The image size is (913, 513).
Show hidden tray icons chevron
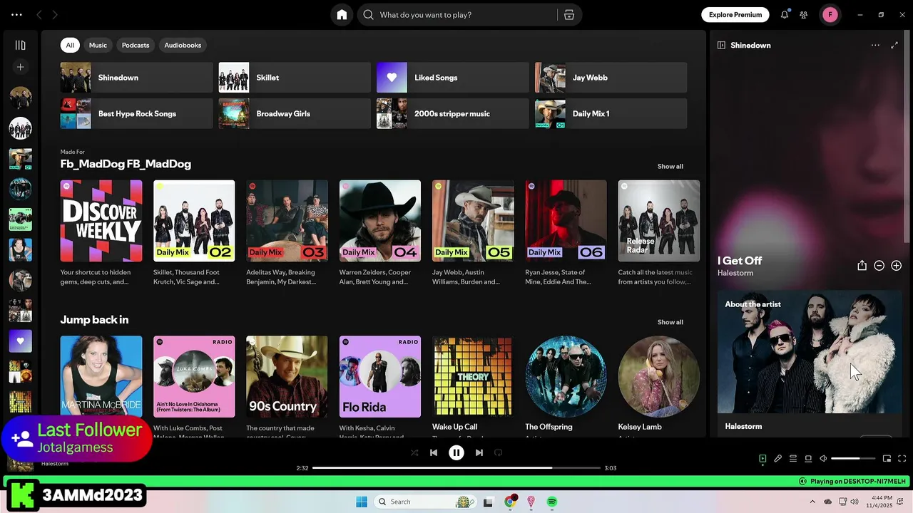click(812, 502)
